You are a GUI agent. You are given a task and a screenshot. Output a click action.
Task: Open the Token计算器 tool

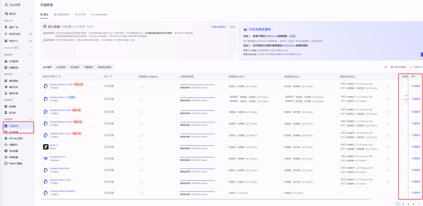[x=15, y=163]
